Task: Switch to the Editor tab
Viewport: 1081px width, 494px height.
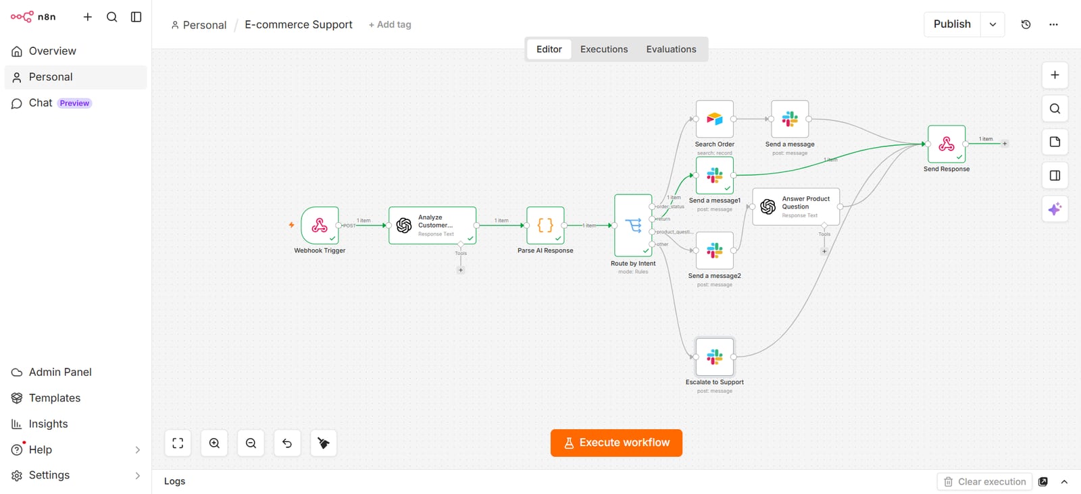Action: point(549,49)
